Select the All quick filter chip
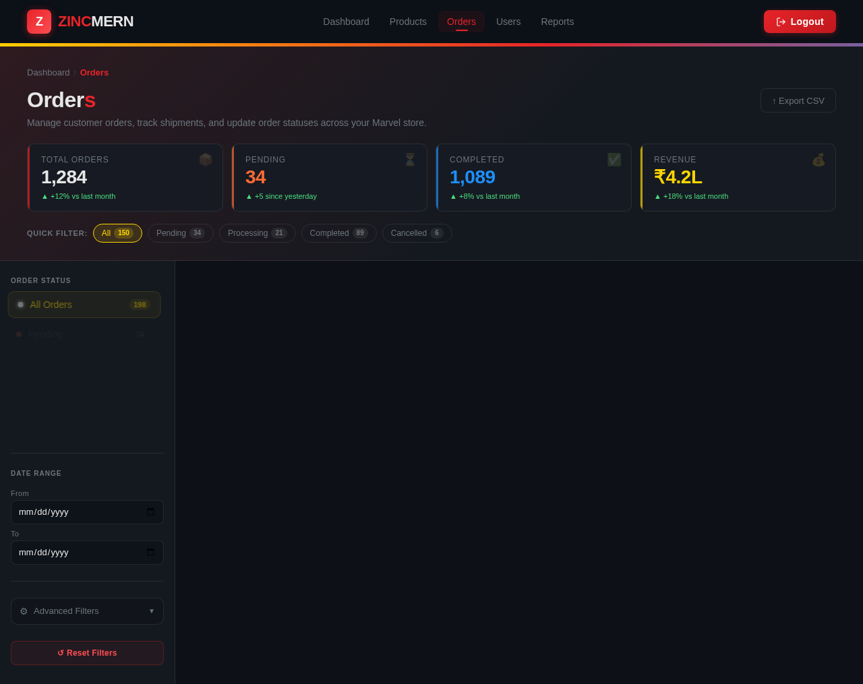 pyautogui.click(x=117, y=233)
